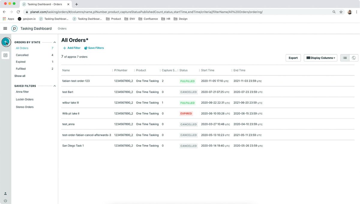Image resolution: width=360 pixels, height=204 pixels.
Task: Collapse the Saved Filters section
Action: coord(55,86)
